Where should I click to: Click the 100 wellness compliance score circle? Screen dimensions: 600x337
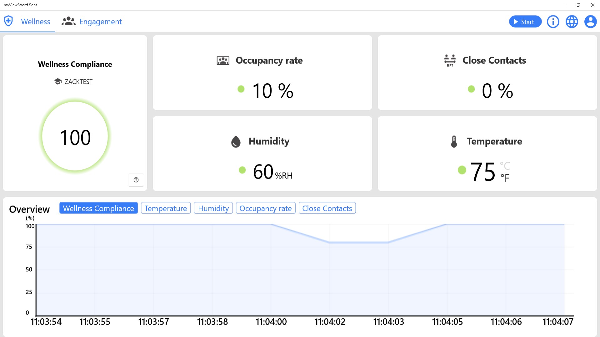[75, 137]
